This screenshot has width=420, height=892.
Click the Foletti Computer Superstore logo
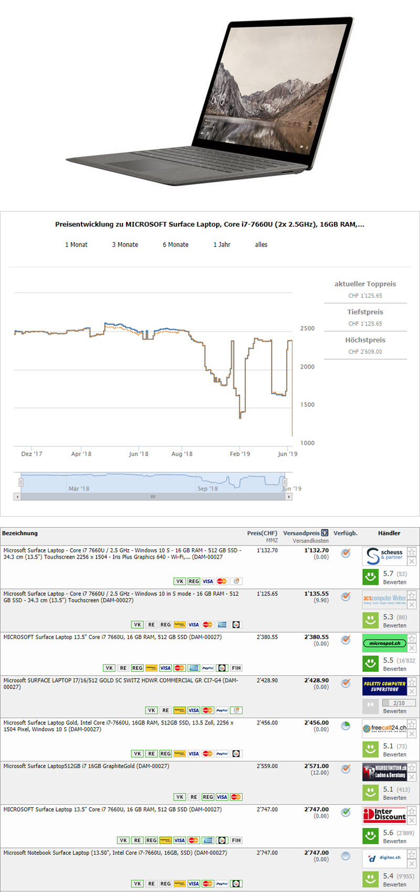pyautogui.click(x=384, y=686)
